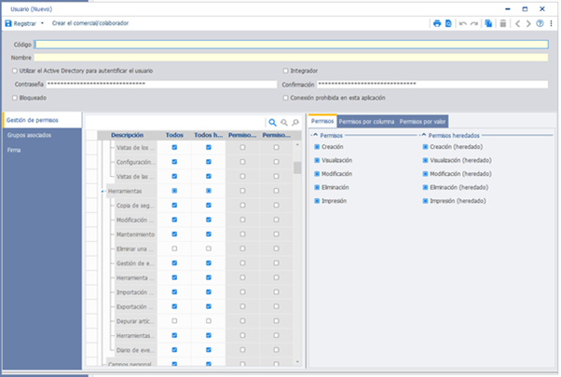Image resolution: width=561 pixels, height=377 pixels.
Task: Click the grid scroll up arrow
Action: pyautogui.click(x=297, y=144)
